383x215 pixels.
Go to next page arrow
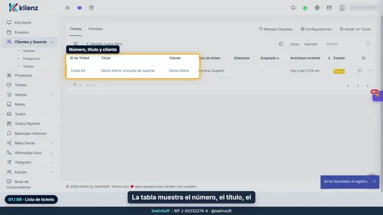[x=367, y=86]
